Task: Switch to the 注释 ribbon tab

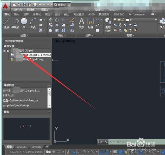Action: click(26, 14)
